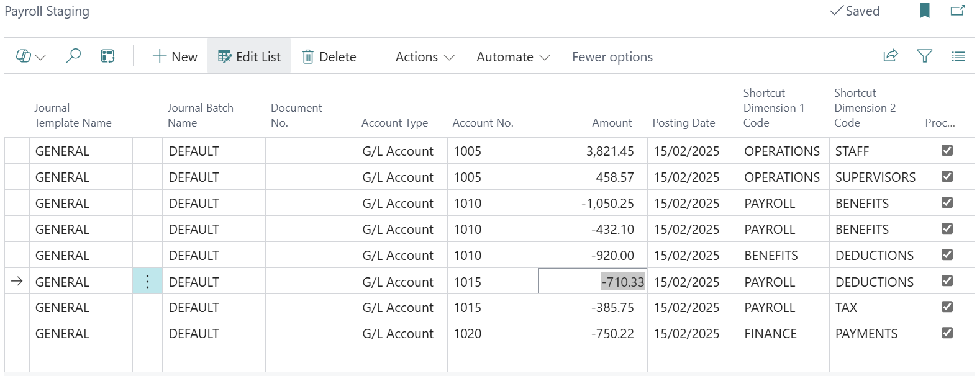Click the Processed column header
Viewport: 977px width, 376px height.
pyautogui.click(x=940, y=122)
